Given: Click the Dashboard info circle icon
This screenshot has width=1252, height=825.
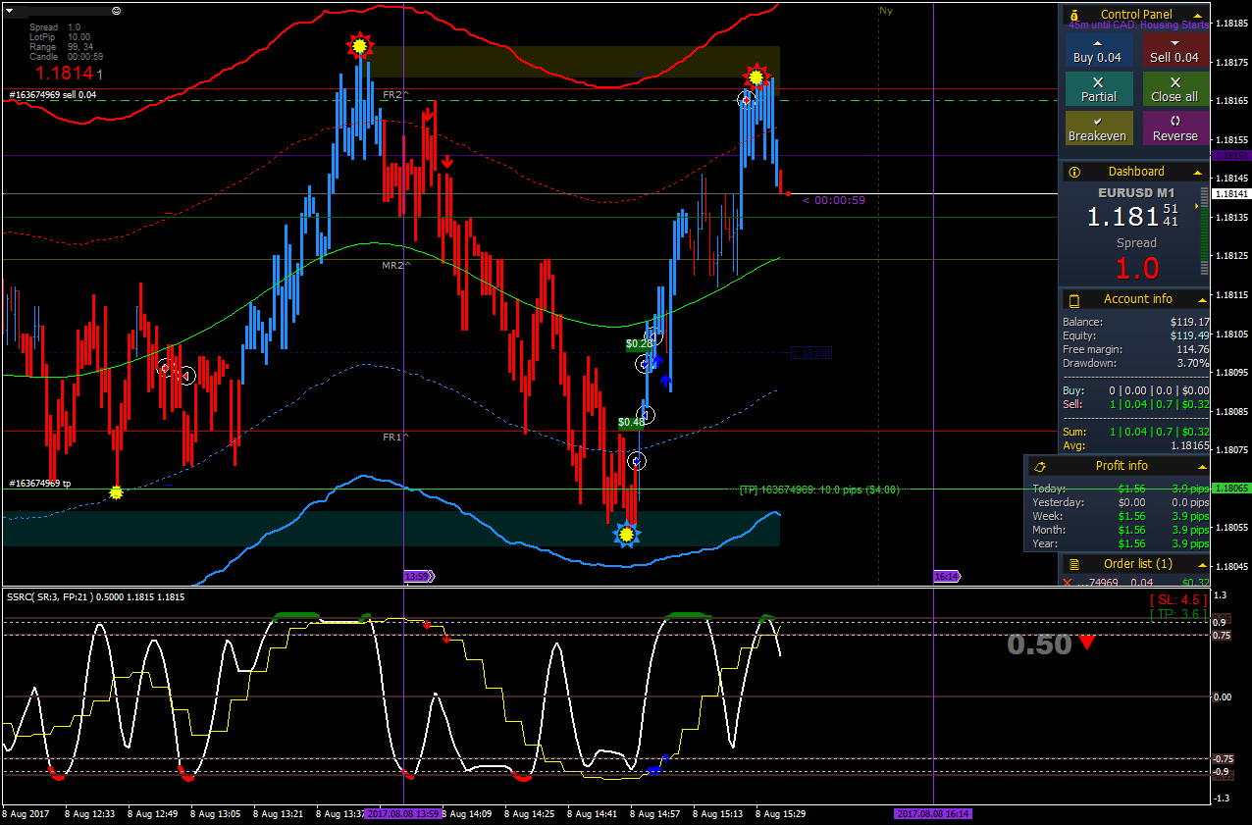Looking at the screenshot, I should click(x=1075, y=172).
